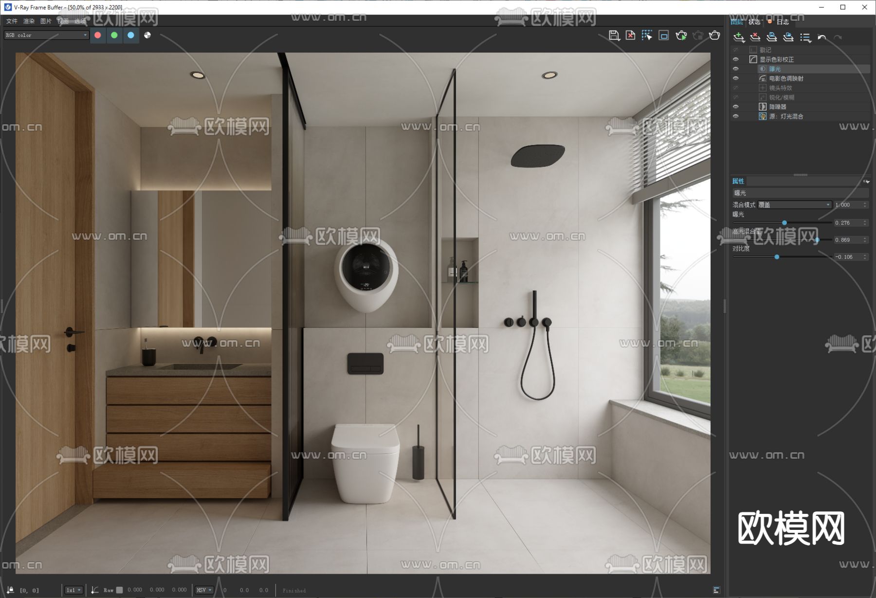Click the exposure value field 0.276

(x=847, y=223)
